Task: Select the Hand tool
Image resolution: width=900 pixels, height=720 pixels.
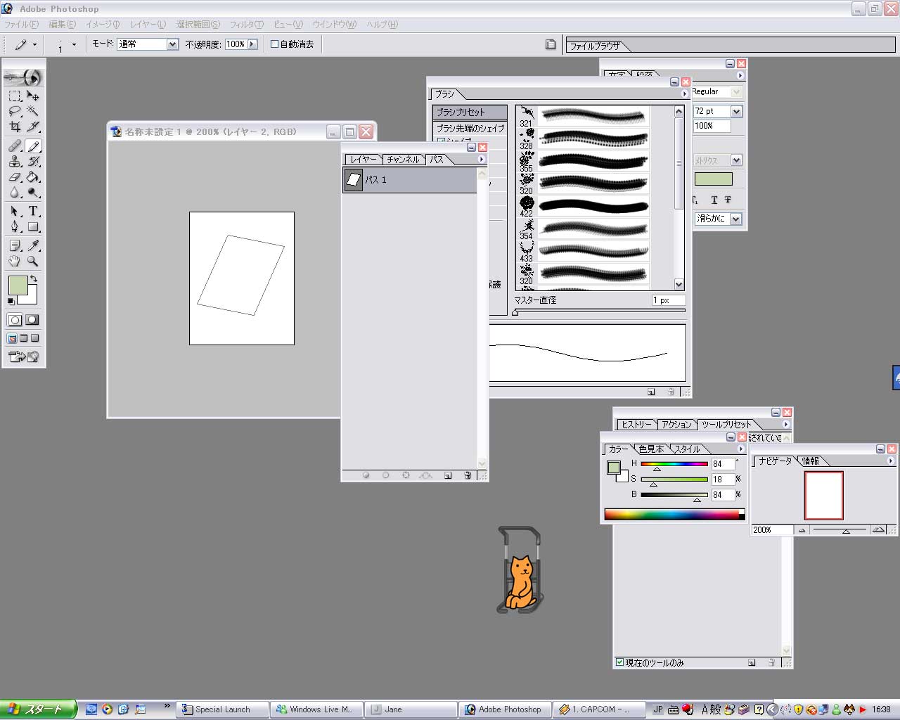Action: (15, 261)
